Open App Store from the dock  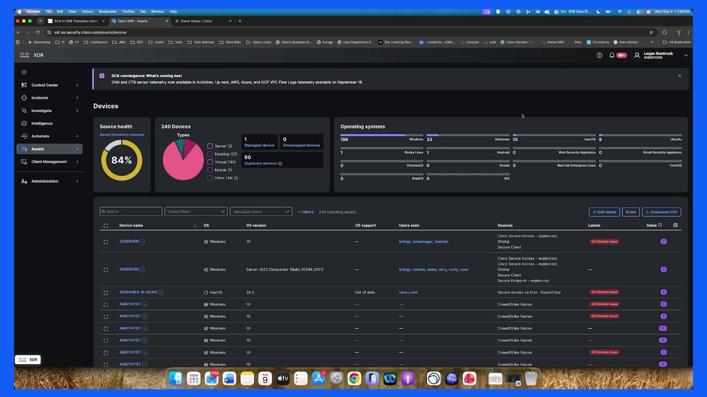tap(319, 378)
